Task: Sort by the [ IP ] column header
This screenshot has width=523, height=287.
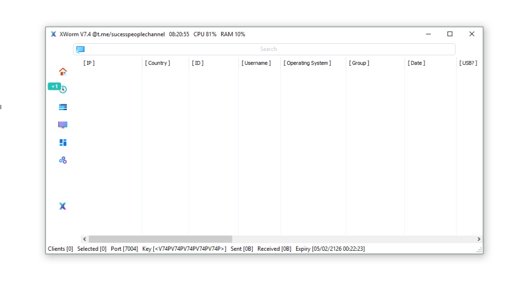Action: click(x=89, y=63)
